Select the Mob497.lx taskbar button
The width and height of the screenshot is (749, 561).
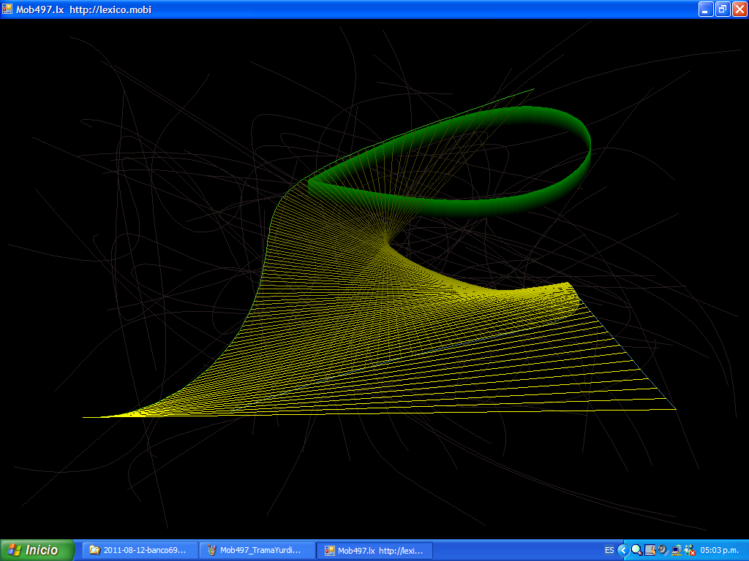coord(374,550)
